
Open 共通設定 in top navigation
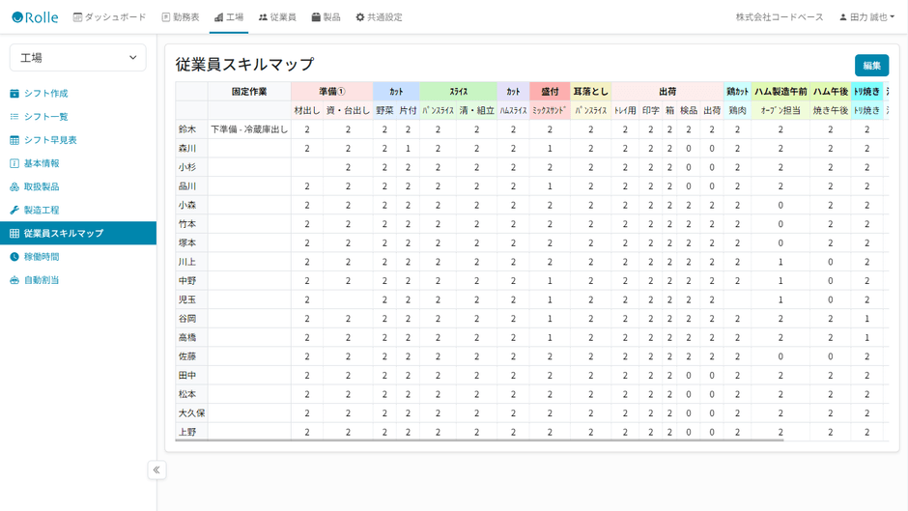coord(379,17)
